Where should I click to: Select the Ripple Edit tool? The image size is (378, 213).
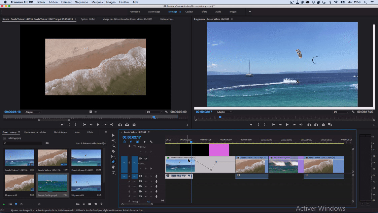113,146
